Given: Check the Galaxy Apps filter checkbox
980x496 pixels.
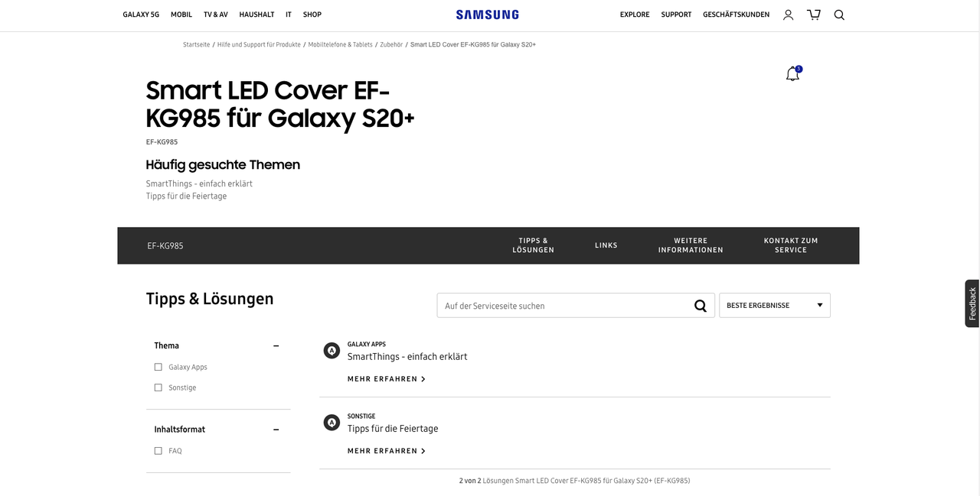Looking at the screenshot, I should [158, 367].
